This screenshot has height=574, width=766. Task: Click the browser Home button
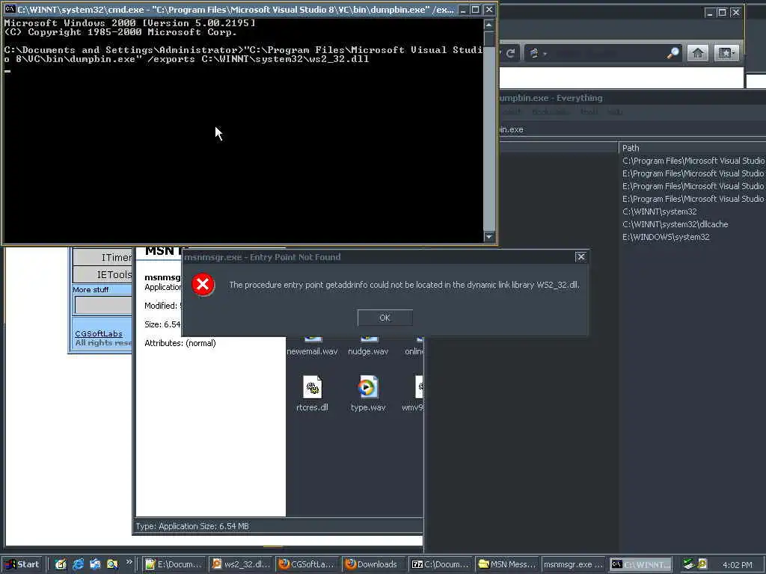coord(698,53)
